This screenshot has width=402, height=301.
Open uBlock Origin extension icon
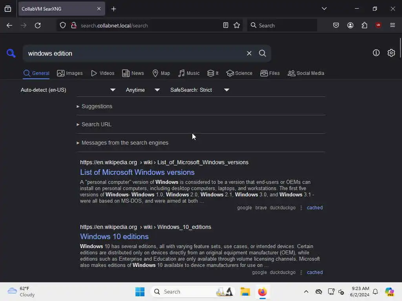[378, 25]
